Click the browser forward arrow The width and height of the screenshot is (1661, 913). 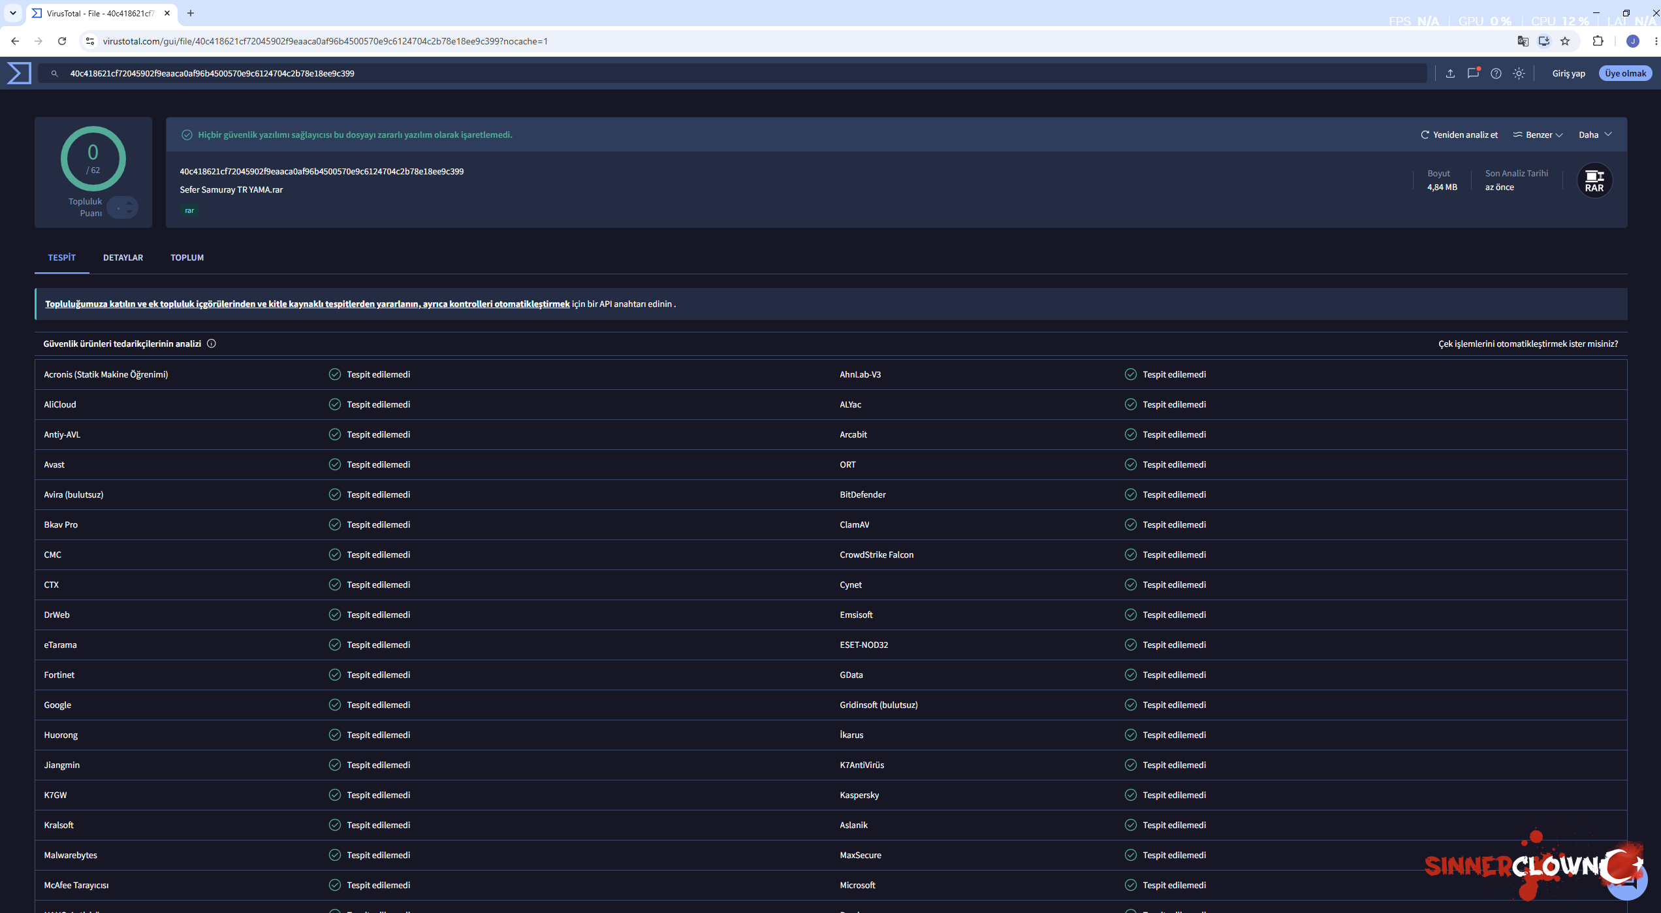[39, 41]
